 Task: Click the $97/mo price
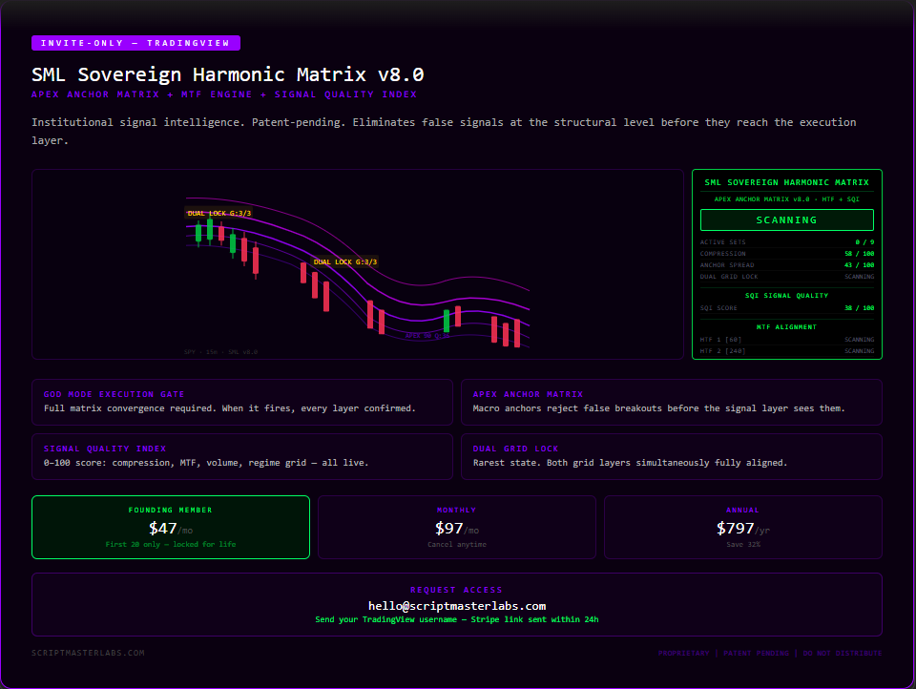pos(457,529)
